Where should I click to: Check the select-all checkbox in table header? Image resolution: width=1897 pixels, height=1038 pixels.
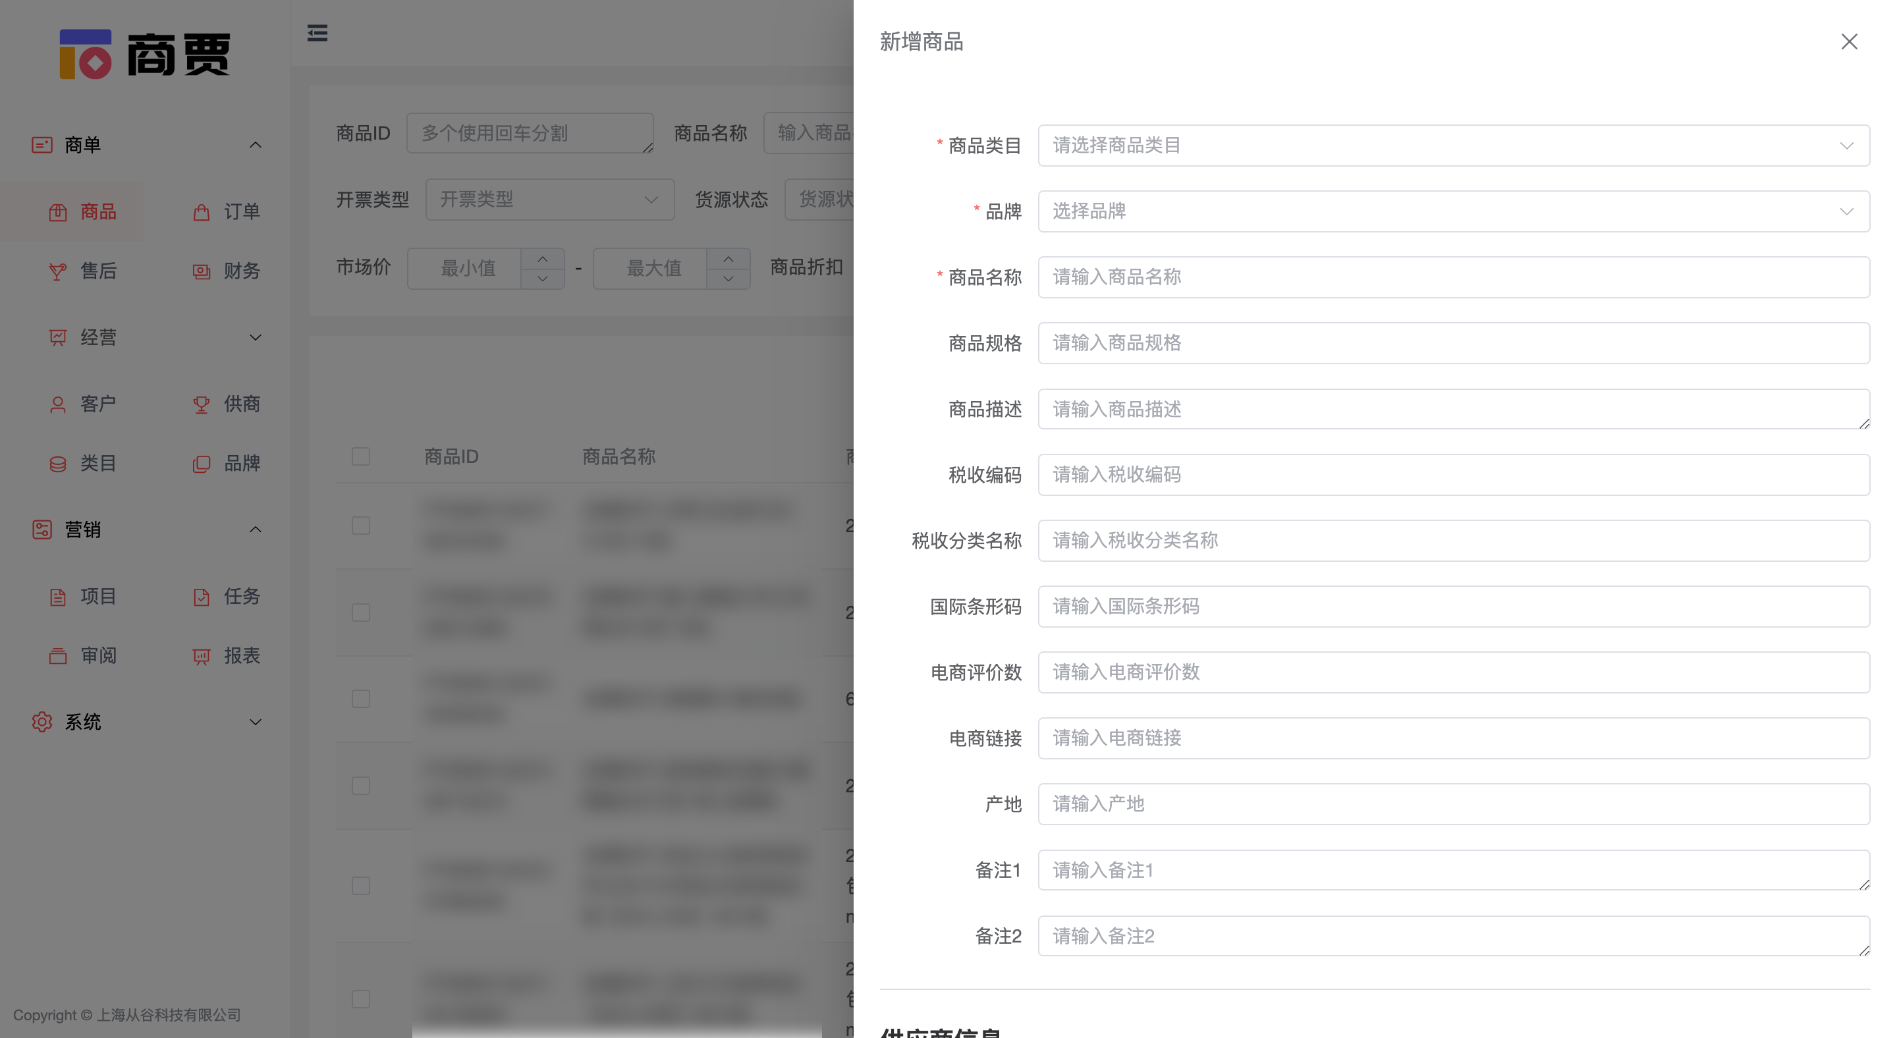click(361, 456)
